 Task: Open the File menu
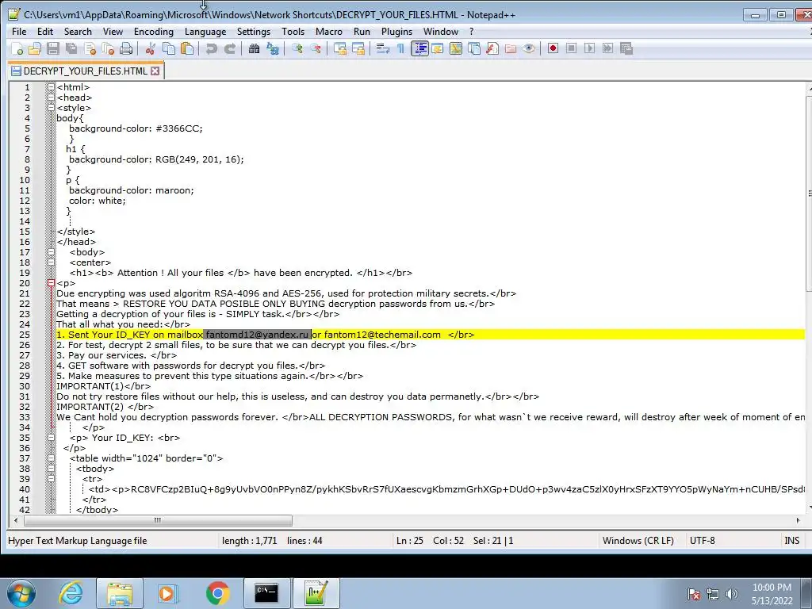click(19, 32)
